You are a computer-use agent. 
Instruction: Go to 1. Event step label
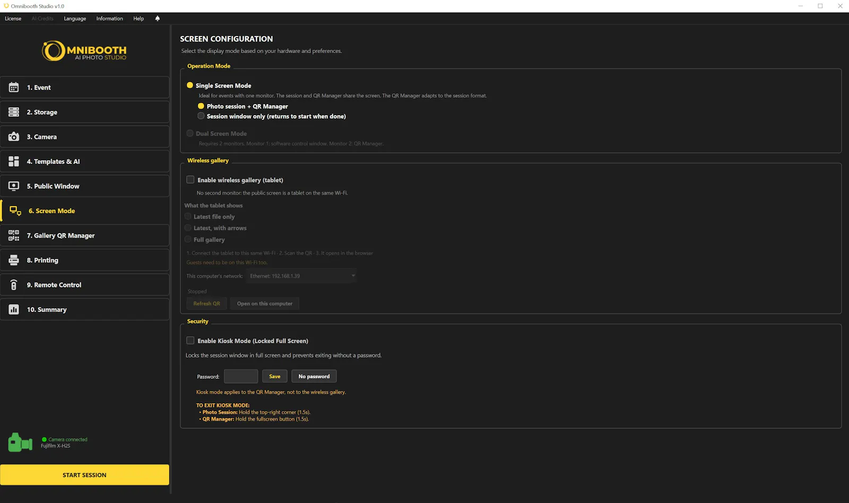pyautogui.click(x=39, y=88)
